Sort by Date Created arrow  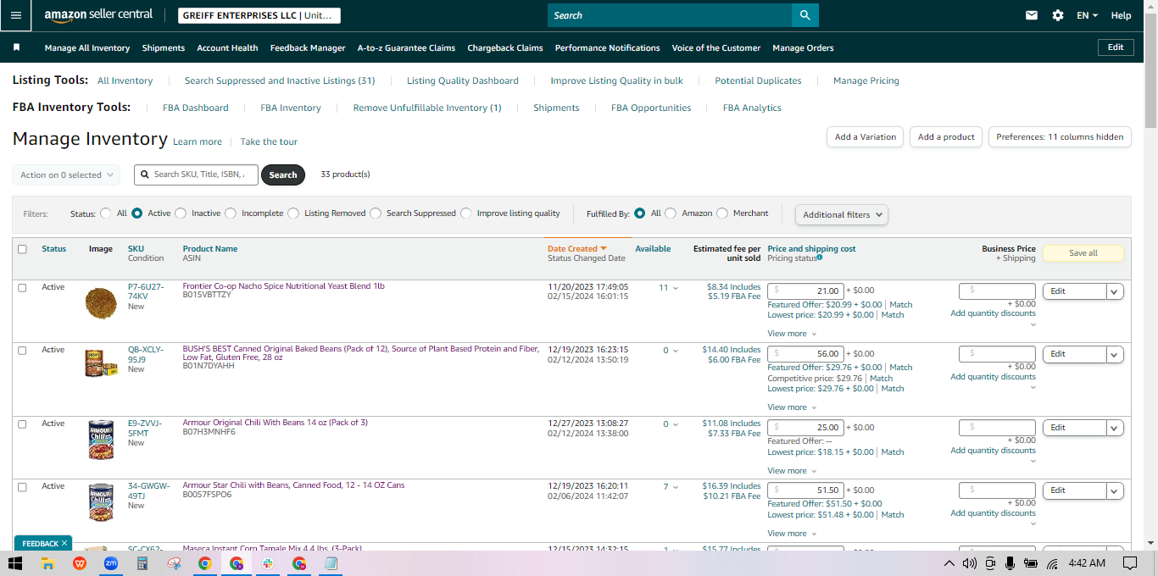pyautogui.click(x=604, y=249)
